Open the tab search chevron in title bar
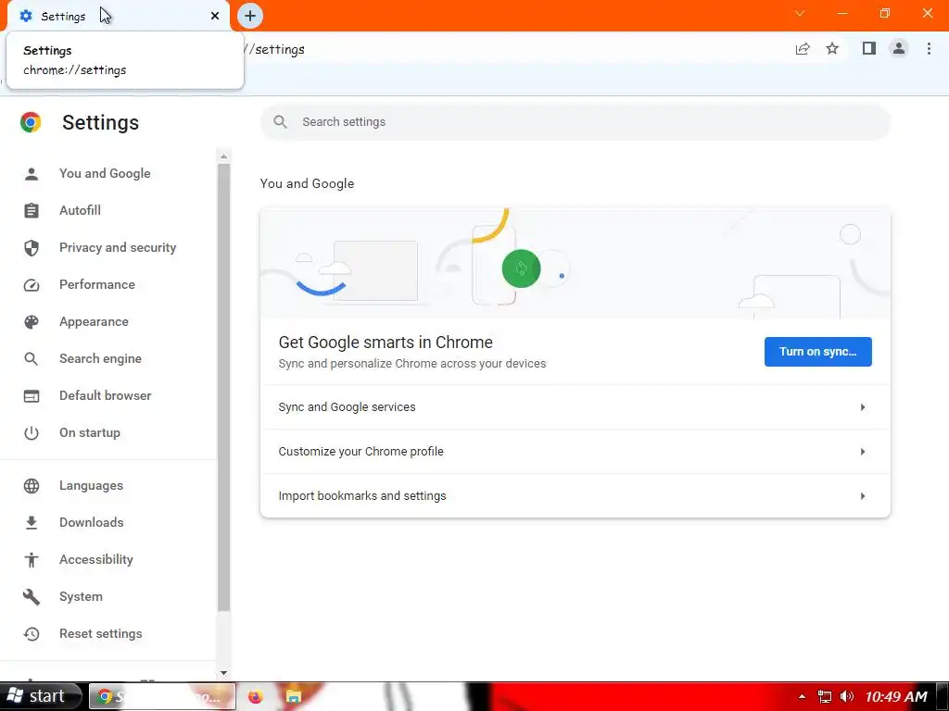 800,13
